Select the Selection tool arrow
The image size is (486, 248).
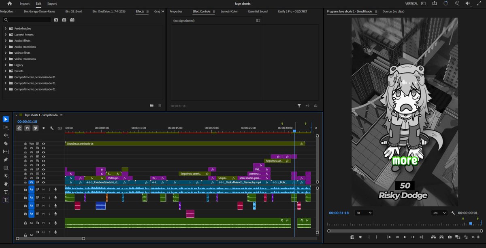click(6, 119)
